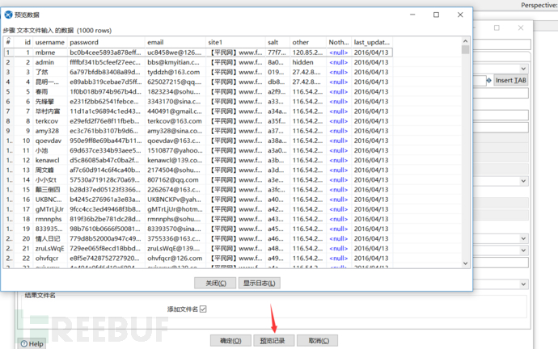Click salt cell '77f7...' in row 1
This screenshot has height=349, width=558.
(277, 53)
